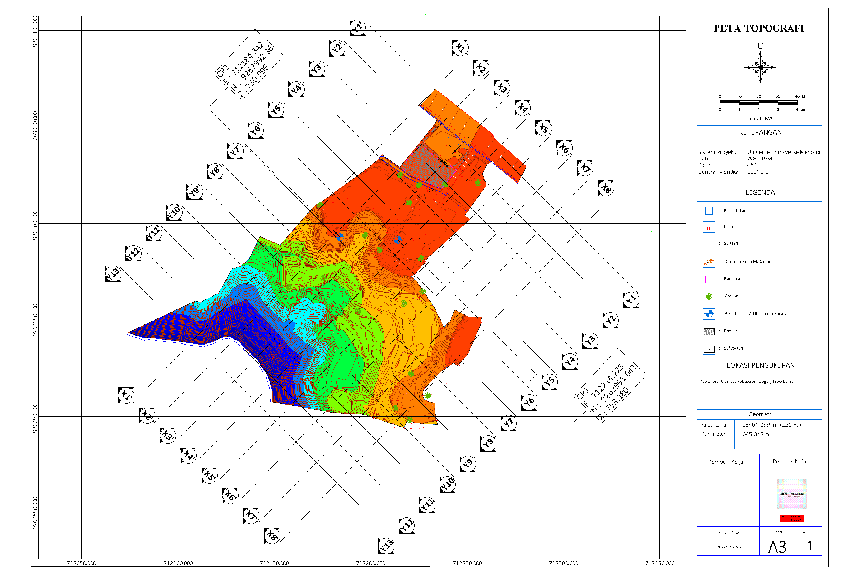
Task: Click the Y5' section marker
Action: pos(276,109)
